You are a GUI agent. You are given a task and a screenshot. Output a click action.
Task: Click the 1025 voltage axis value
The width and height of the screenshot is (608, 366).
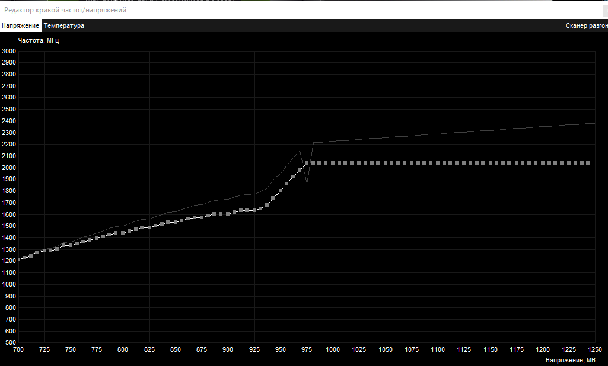[359, 349]
